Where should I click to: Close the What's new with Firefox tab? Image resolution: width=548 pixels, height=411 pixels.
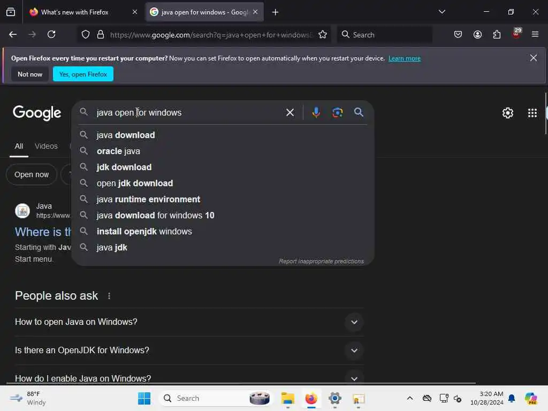pos(135,12)
